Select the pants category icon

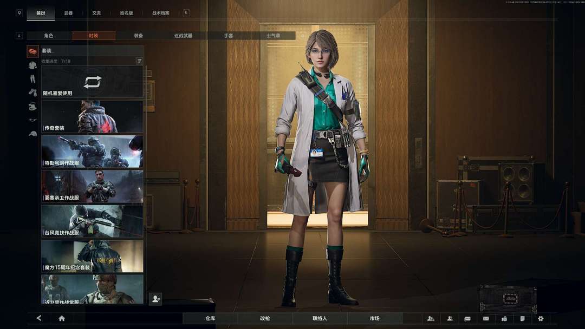(x=33, y=79)
